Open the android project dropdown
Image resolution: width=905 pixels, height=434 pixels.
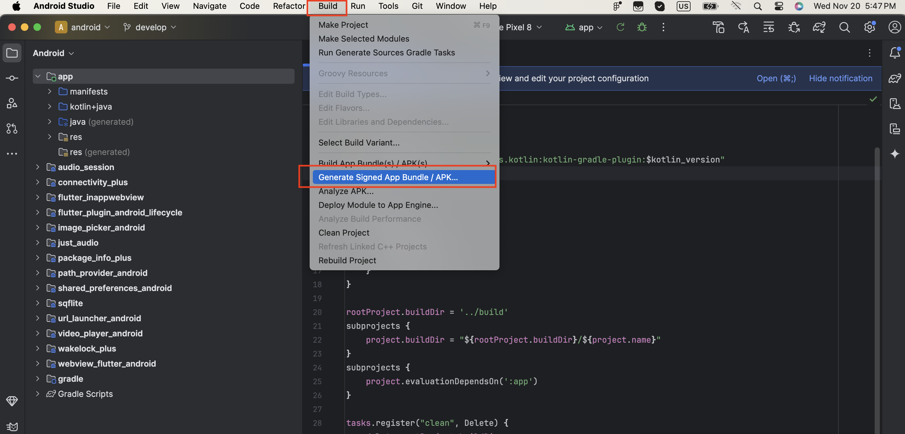83,27
